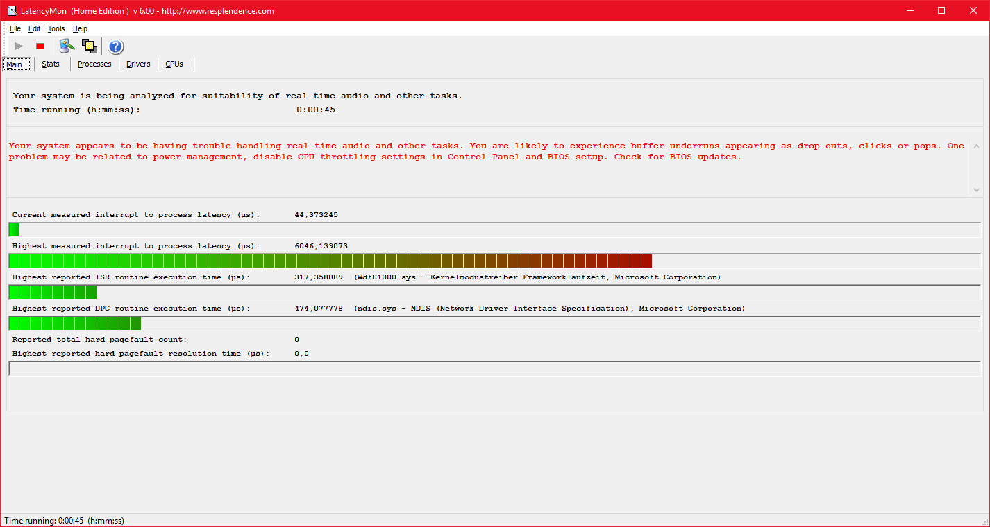Image resolution: width=990 pixels, height=527 pixels.
Task: Click the empty hard pagefault resolution bar
Action: [495, 368]
